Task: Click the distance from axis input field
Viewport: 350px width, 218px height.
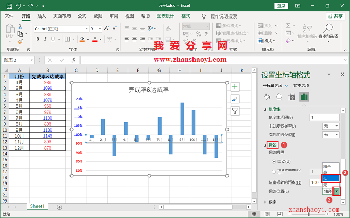Action: pos(316,183)
